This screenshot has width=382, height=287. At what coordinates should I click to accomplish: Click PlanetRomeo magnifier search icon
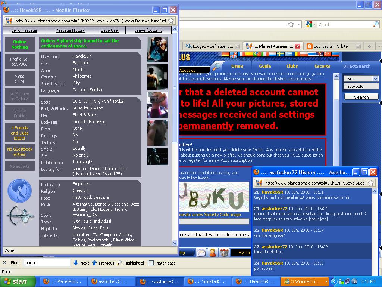click(x=216, y=66)
